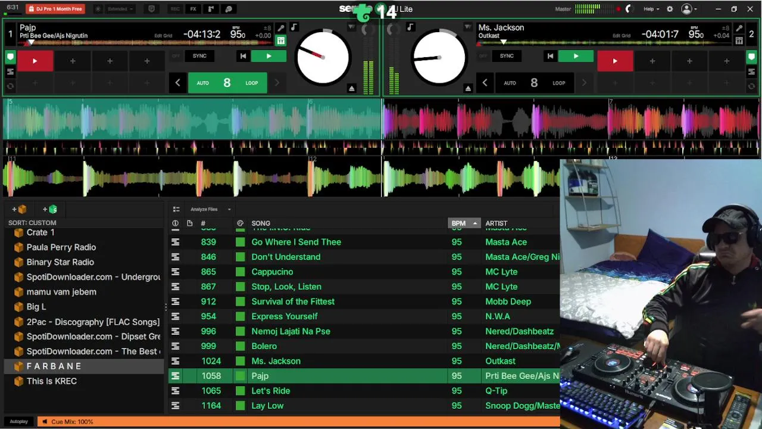This screenshot has height=429, width=762.
Task: Click the color palette column header
Action: [x=240, y=223]
